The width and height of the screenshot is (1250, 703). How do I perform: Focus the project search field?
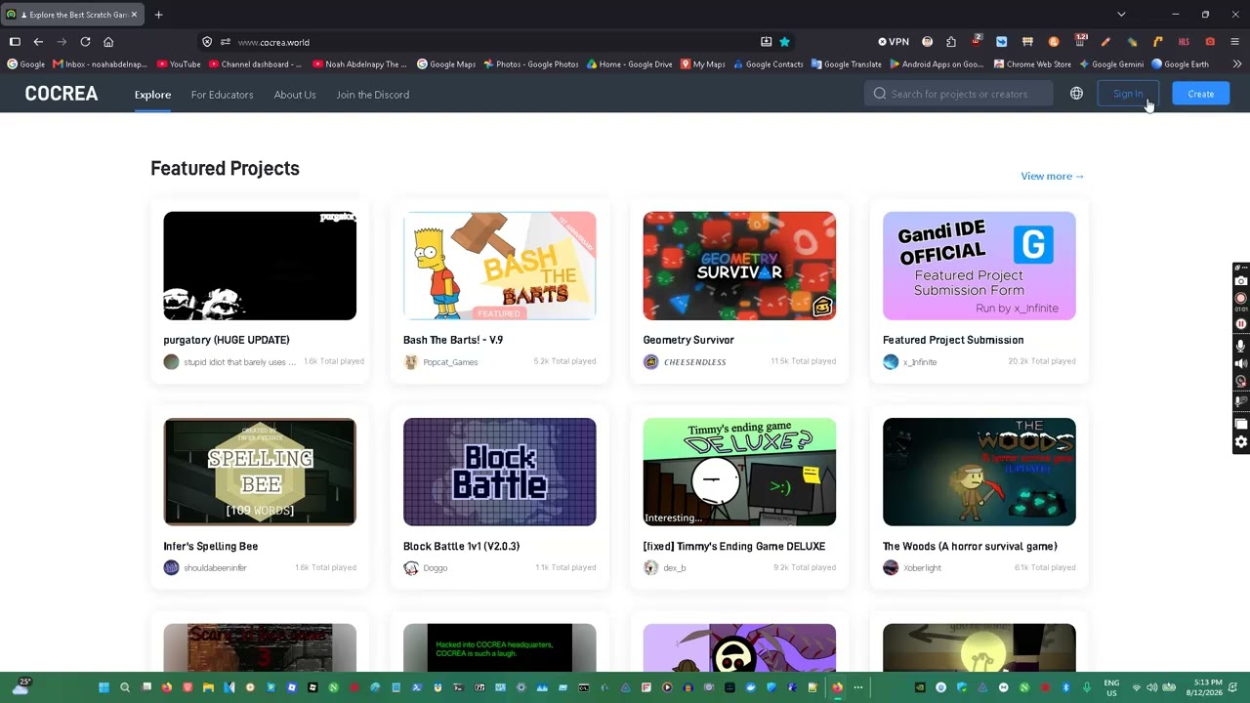[x=959, y=94]
